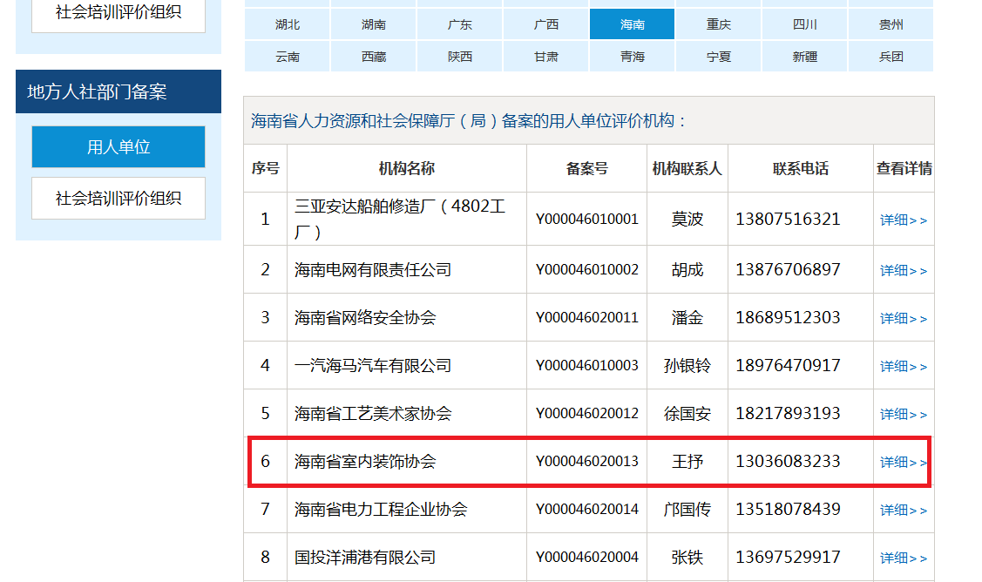Click the 海南省人力资源和社会保障厅 table title
This screenshot has width=982, height=582.
point(469,120)
